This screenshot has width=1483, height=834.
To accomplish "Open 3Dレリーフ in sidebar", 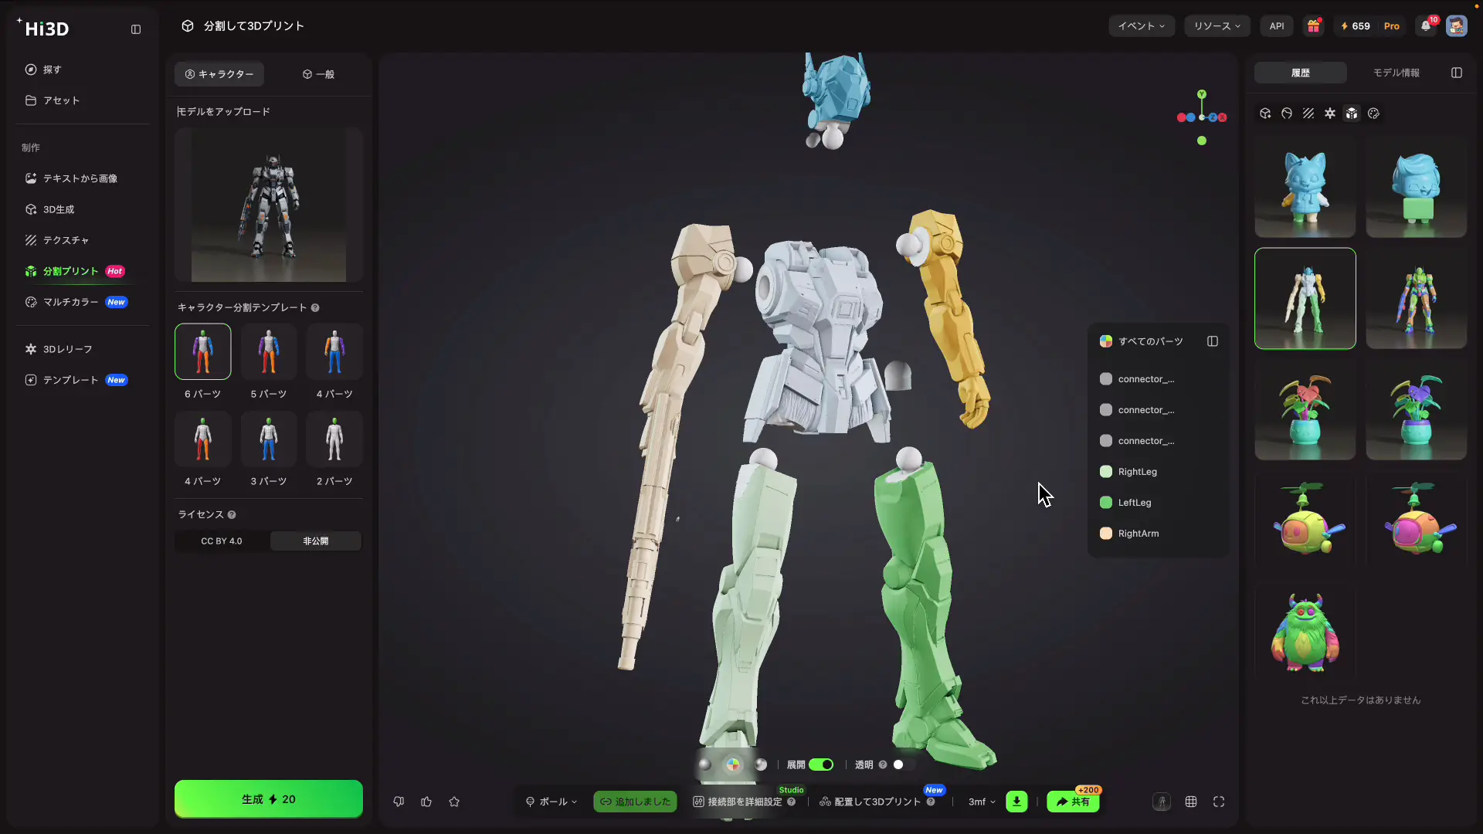I will [82, 349].
